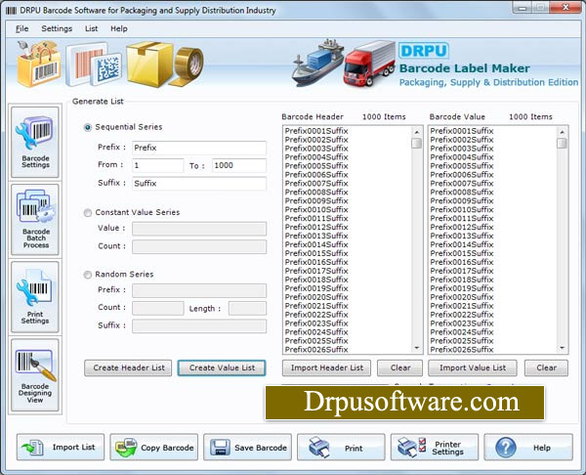Screen dimensions: 586x475
Task: Select Prefix0005Suffix in the Barcode Header list
Action: coord(316,166)
